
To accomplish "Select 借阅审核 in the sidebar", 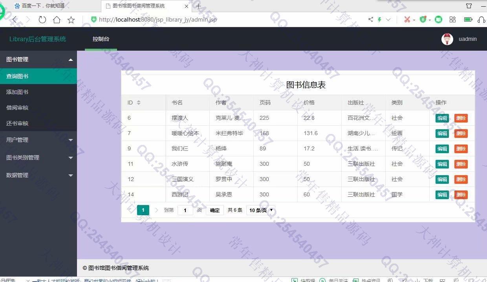I will (38, 108).
